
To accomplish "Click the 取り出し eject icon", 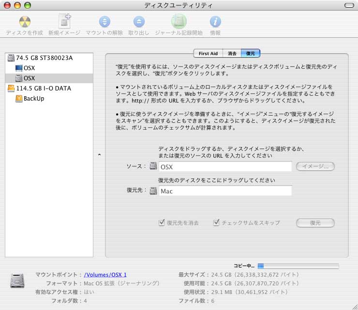I will click(x=139, y=22).
